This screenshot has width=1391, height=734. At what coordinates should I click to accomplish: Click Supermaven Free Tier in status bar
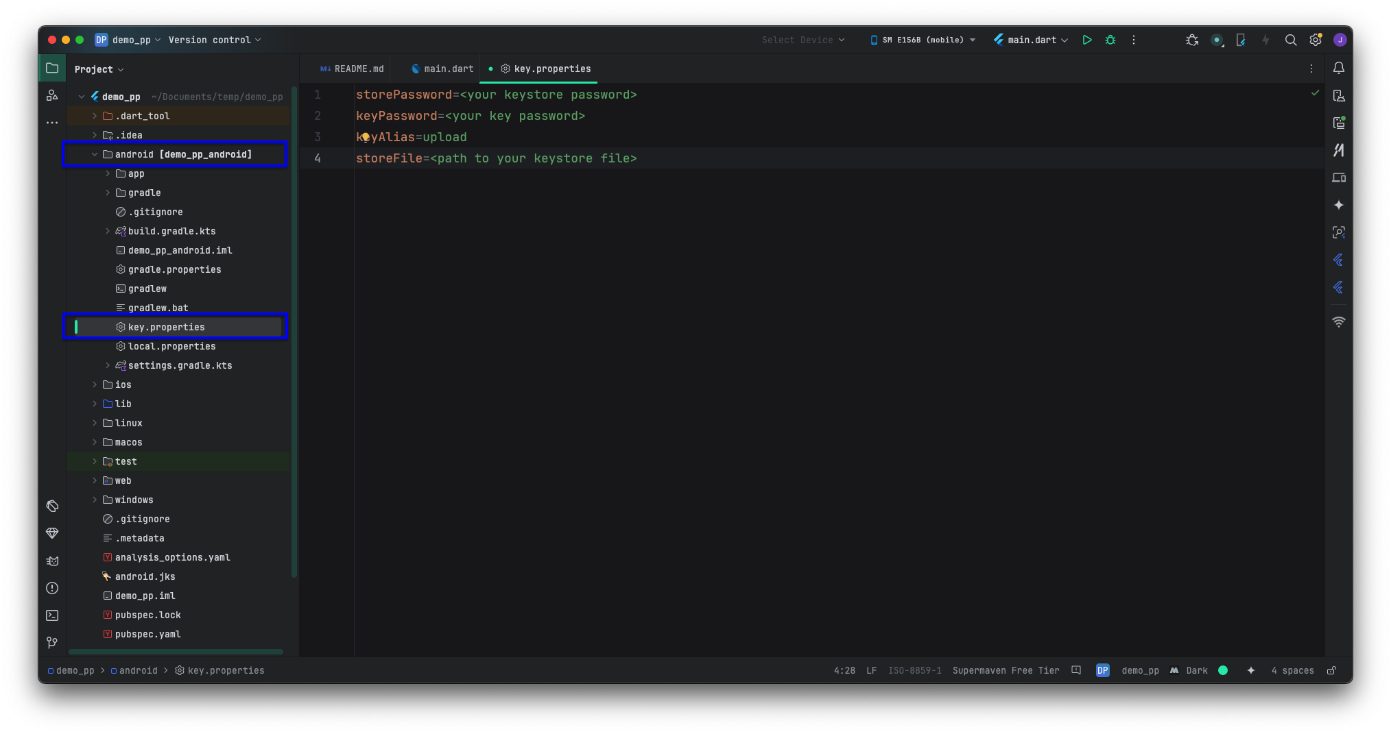click(x=1006, y=670)
